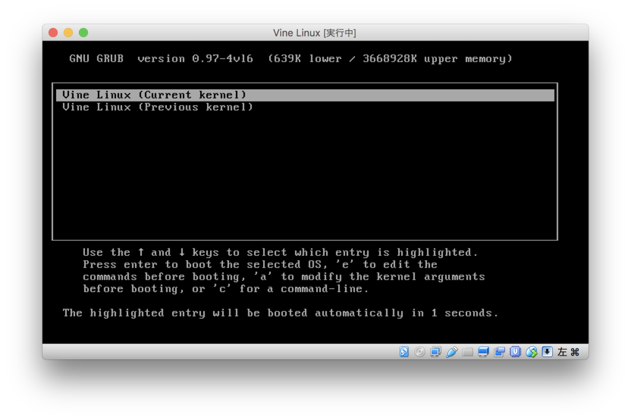
Task: Minimize the Vine Linux VM window
Action: 68,33
